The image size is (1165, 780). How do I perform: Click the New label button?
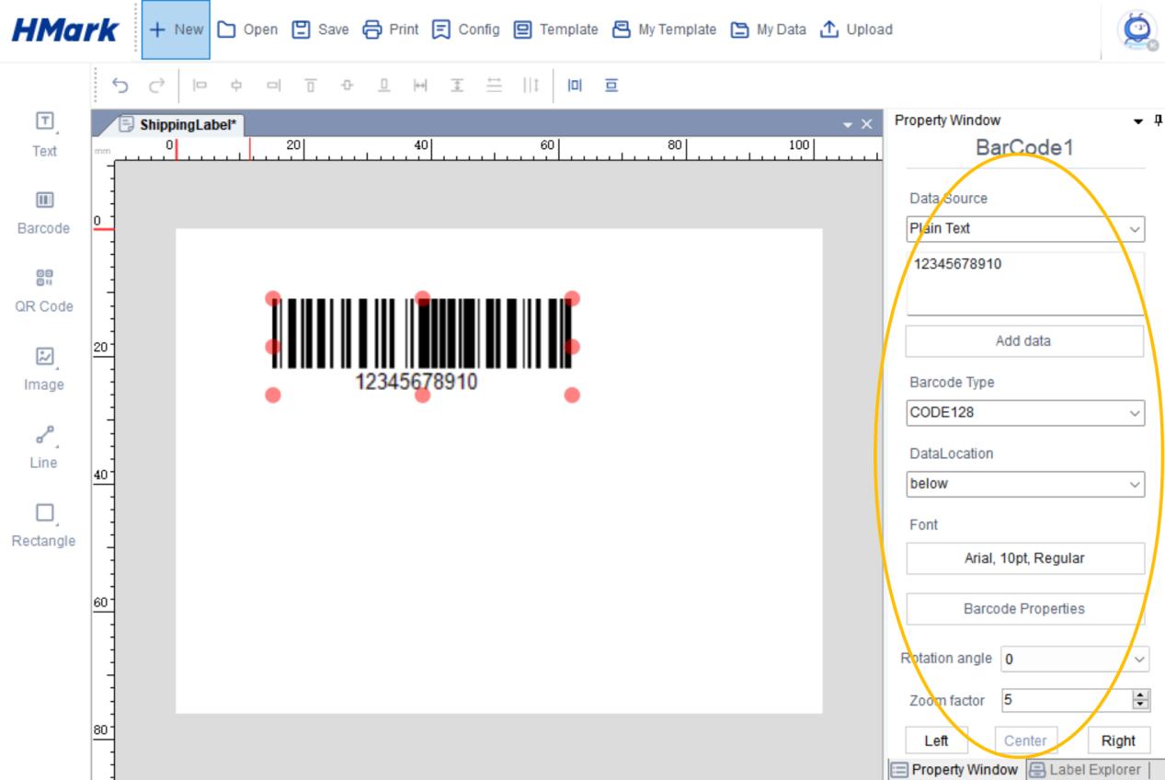click(x=176, y=29)
